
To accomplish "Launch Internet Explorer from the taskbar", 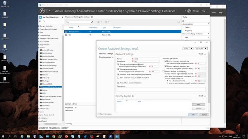I will tap(22, 136).
